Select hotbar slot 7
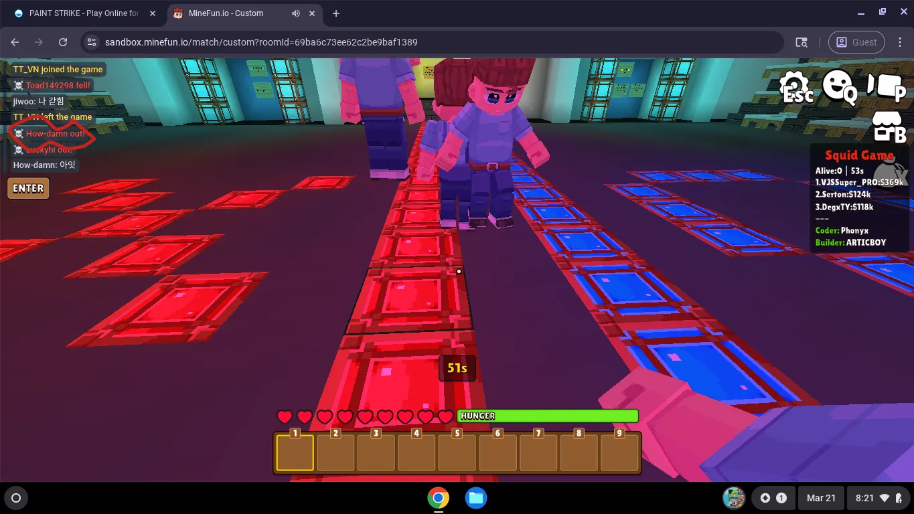 (x=538, y=452)
